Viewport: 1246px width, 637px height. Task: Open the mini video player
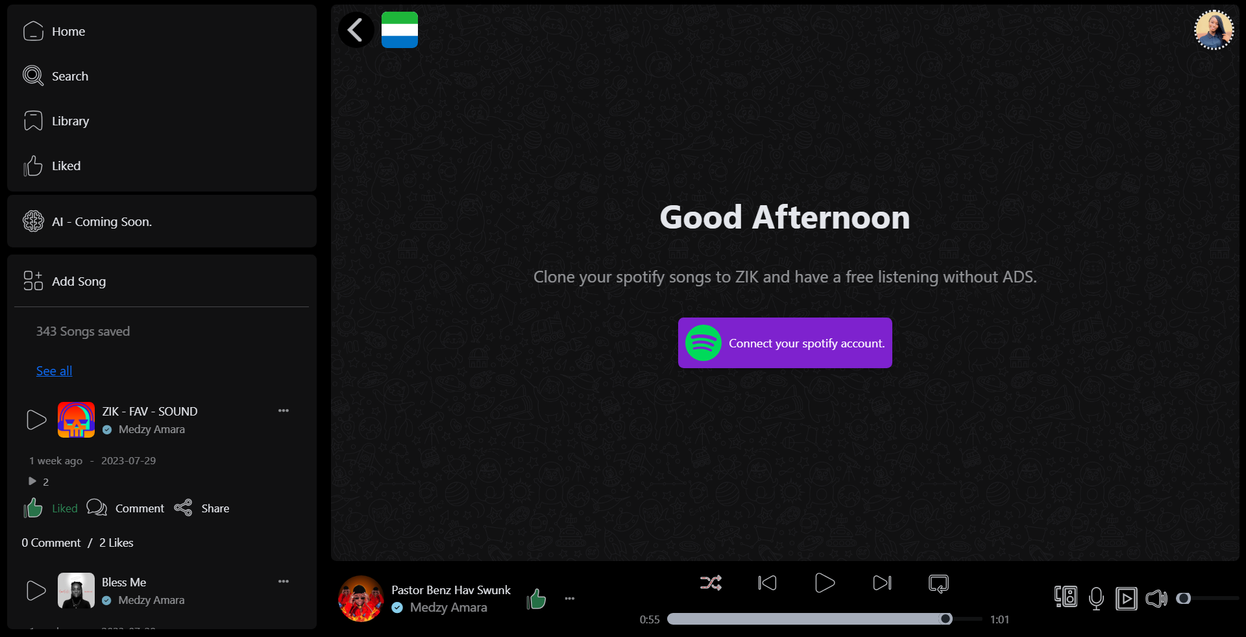pyautogui.click(x=1127, y=598)
